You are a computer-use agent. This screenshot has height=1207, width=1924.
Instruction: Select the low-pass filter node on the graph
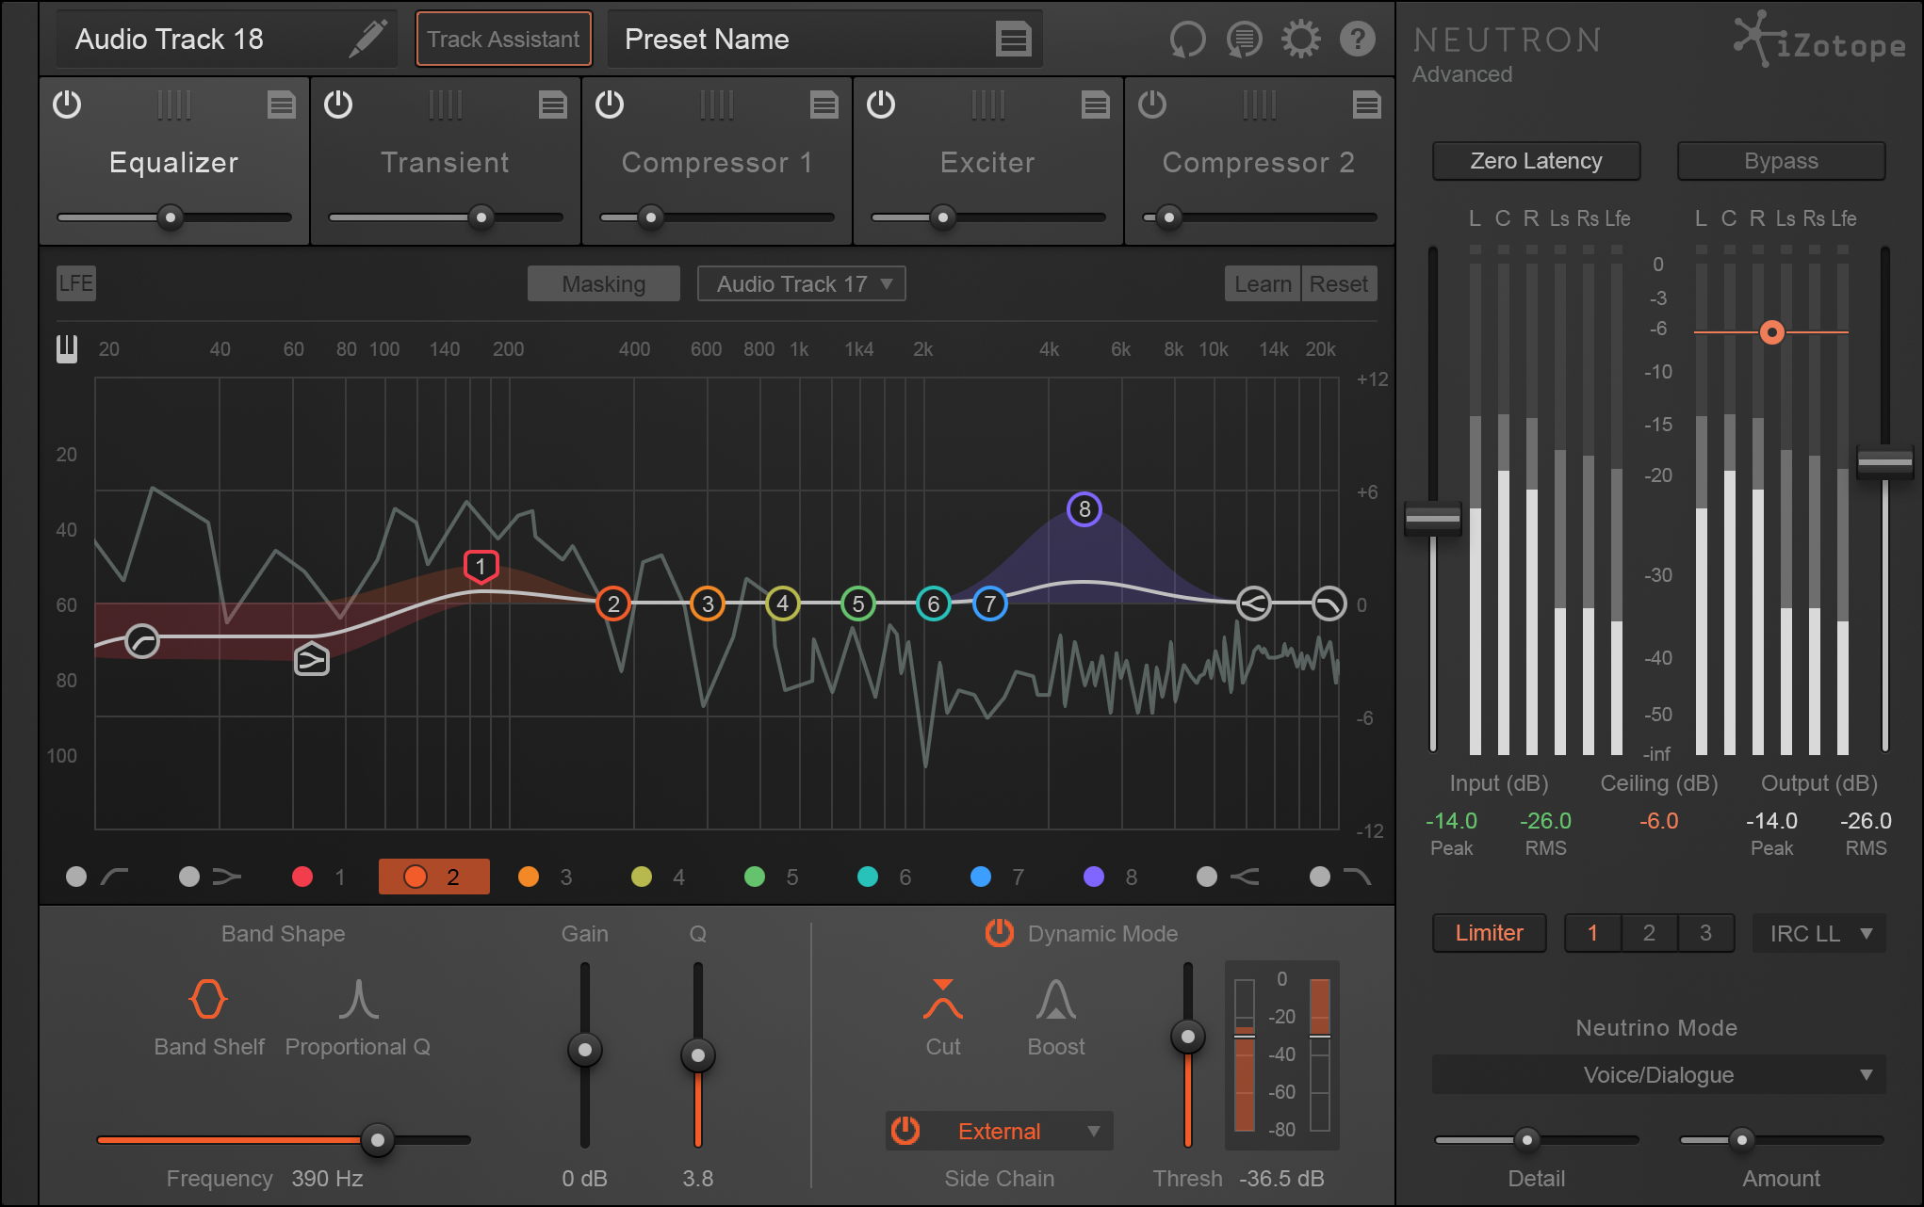(1329, 603)
